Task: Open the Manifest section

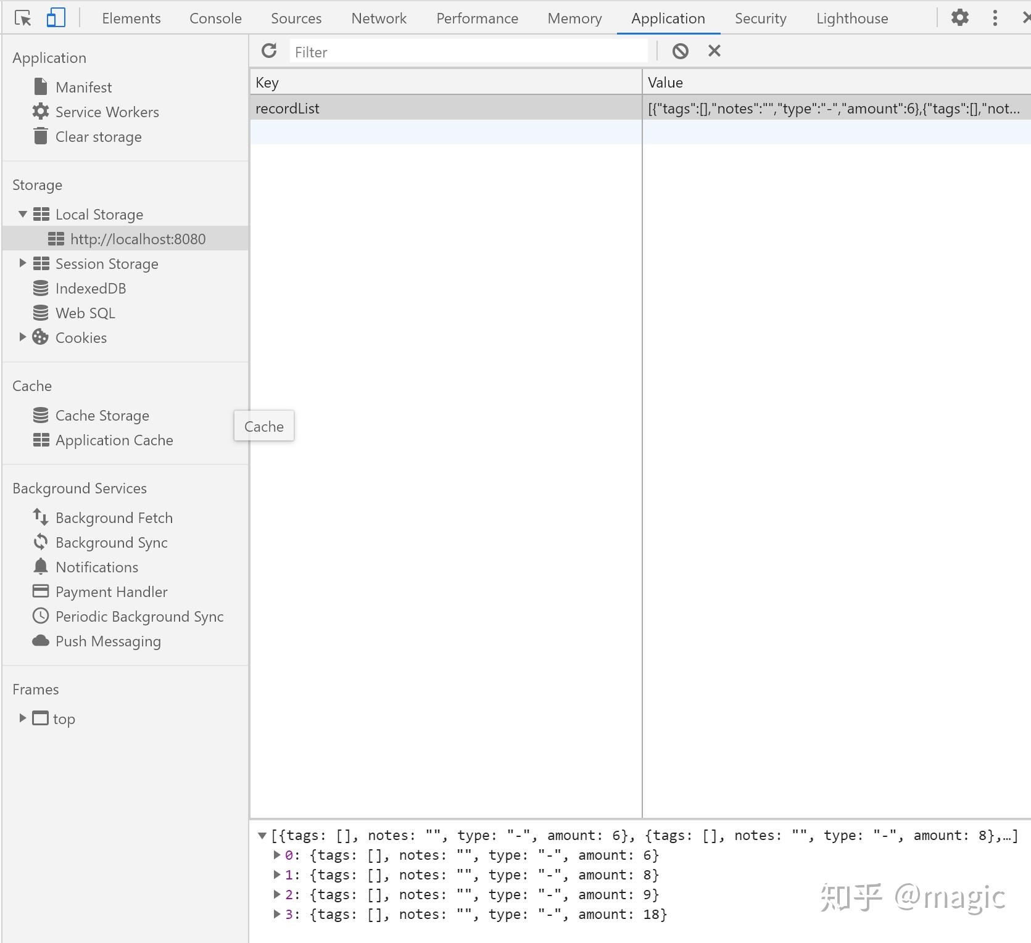Action: [x=83, y=87]
